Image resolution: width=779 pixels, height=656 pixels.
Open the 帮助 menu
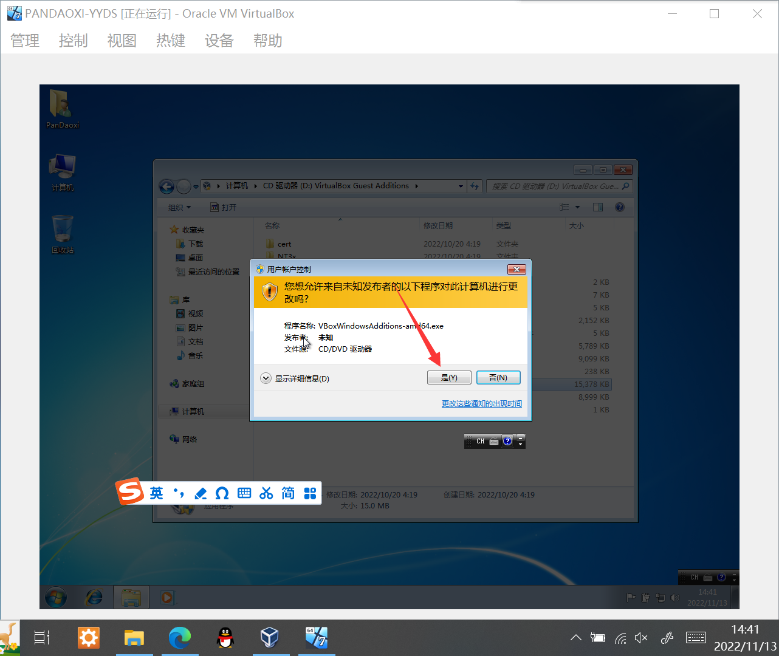click(268, 41)
